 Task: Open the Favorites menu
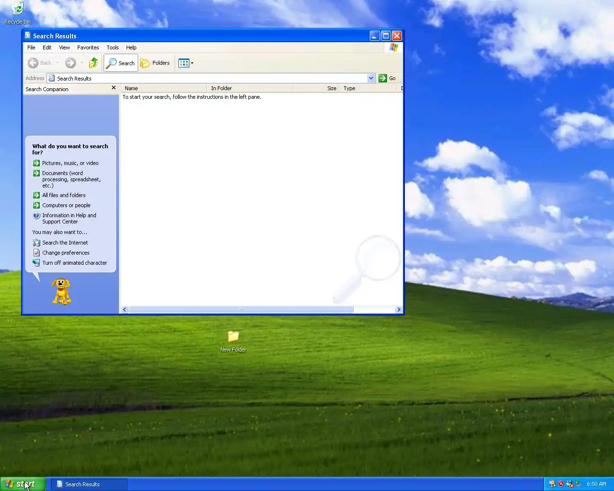[88, 47]
